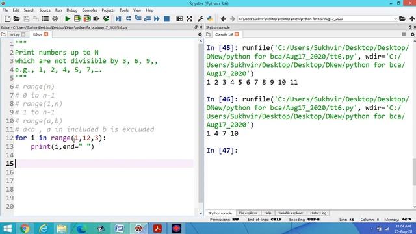Close the tt6.py editor tab
Viewport: 416px width, 234px height.
(46, 34)
